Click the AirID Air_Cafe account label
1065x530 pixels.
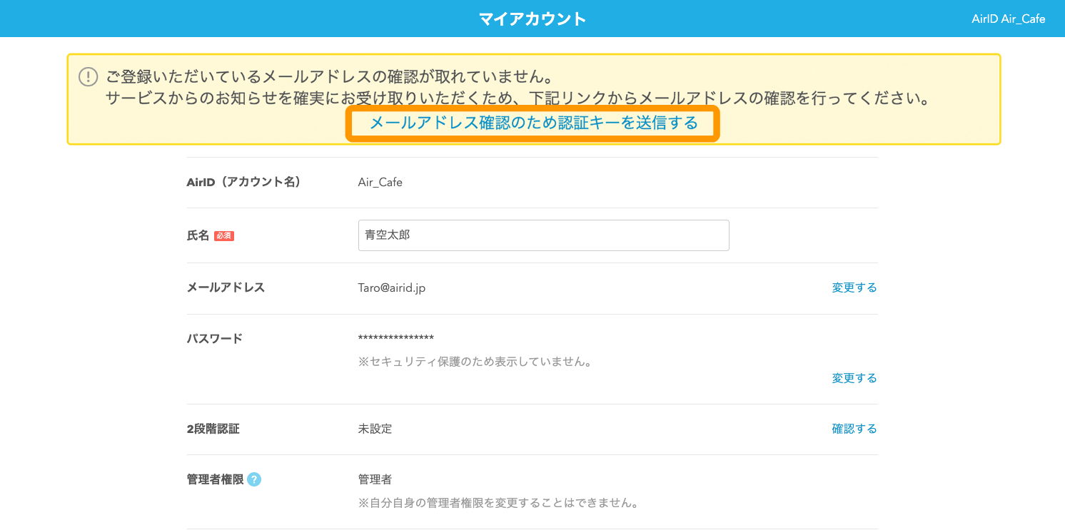(x=1007, y=19)
